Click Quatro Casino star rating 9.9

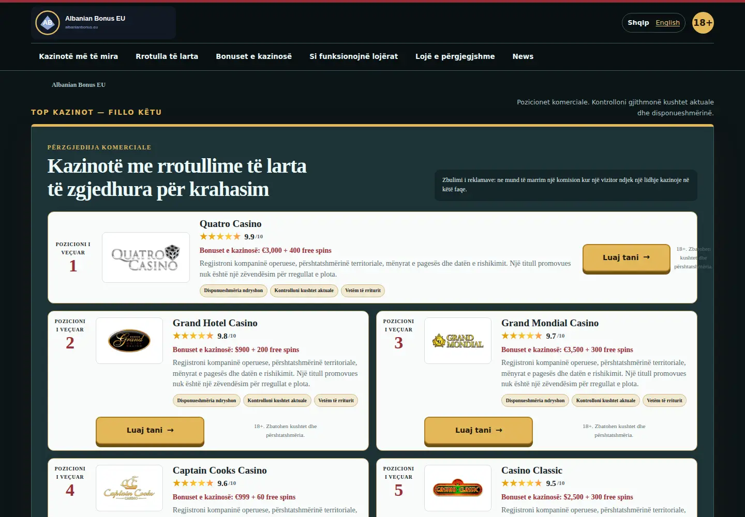(231, 237)
